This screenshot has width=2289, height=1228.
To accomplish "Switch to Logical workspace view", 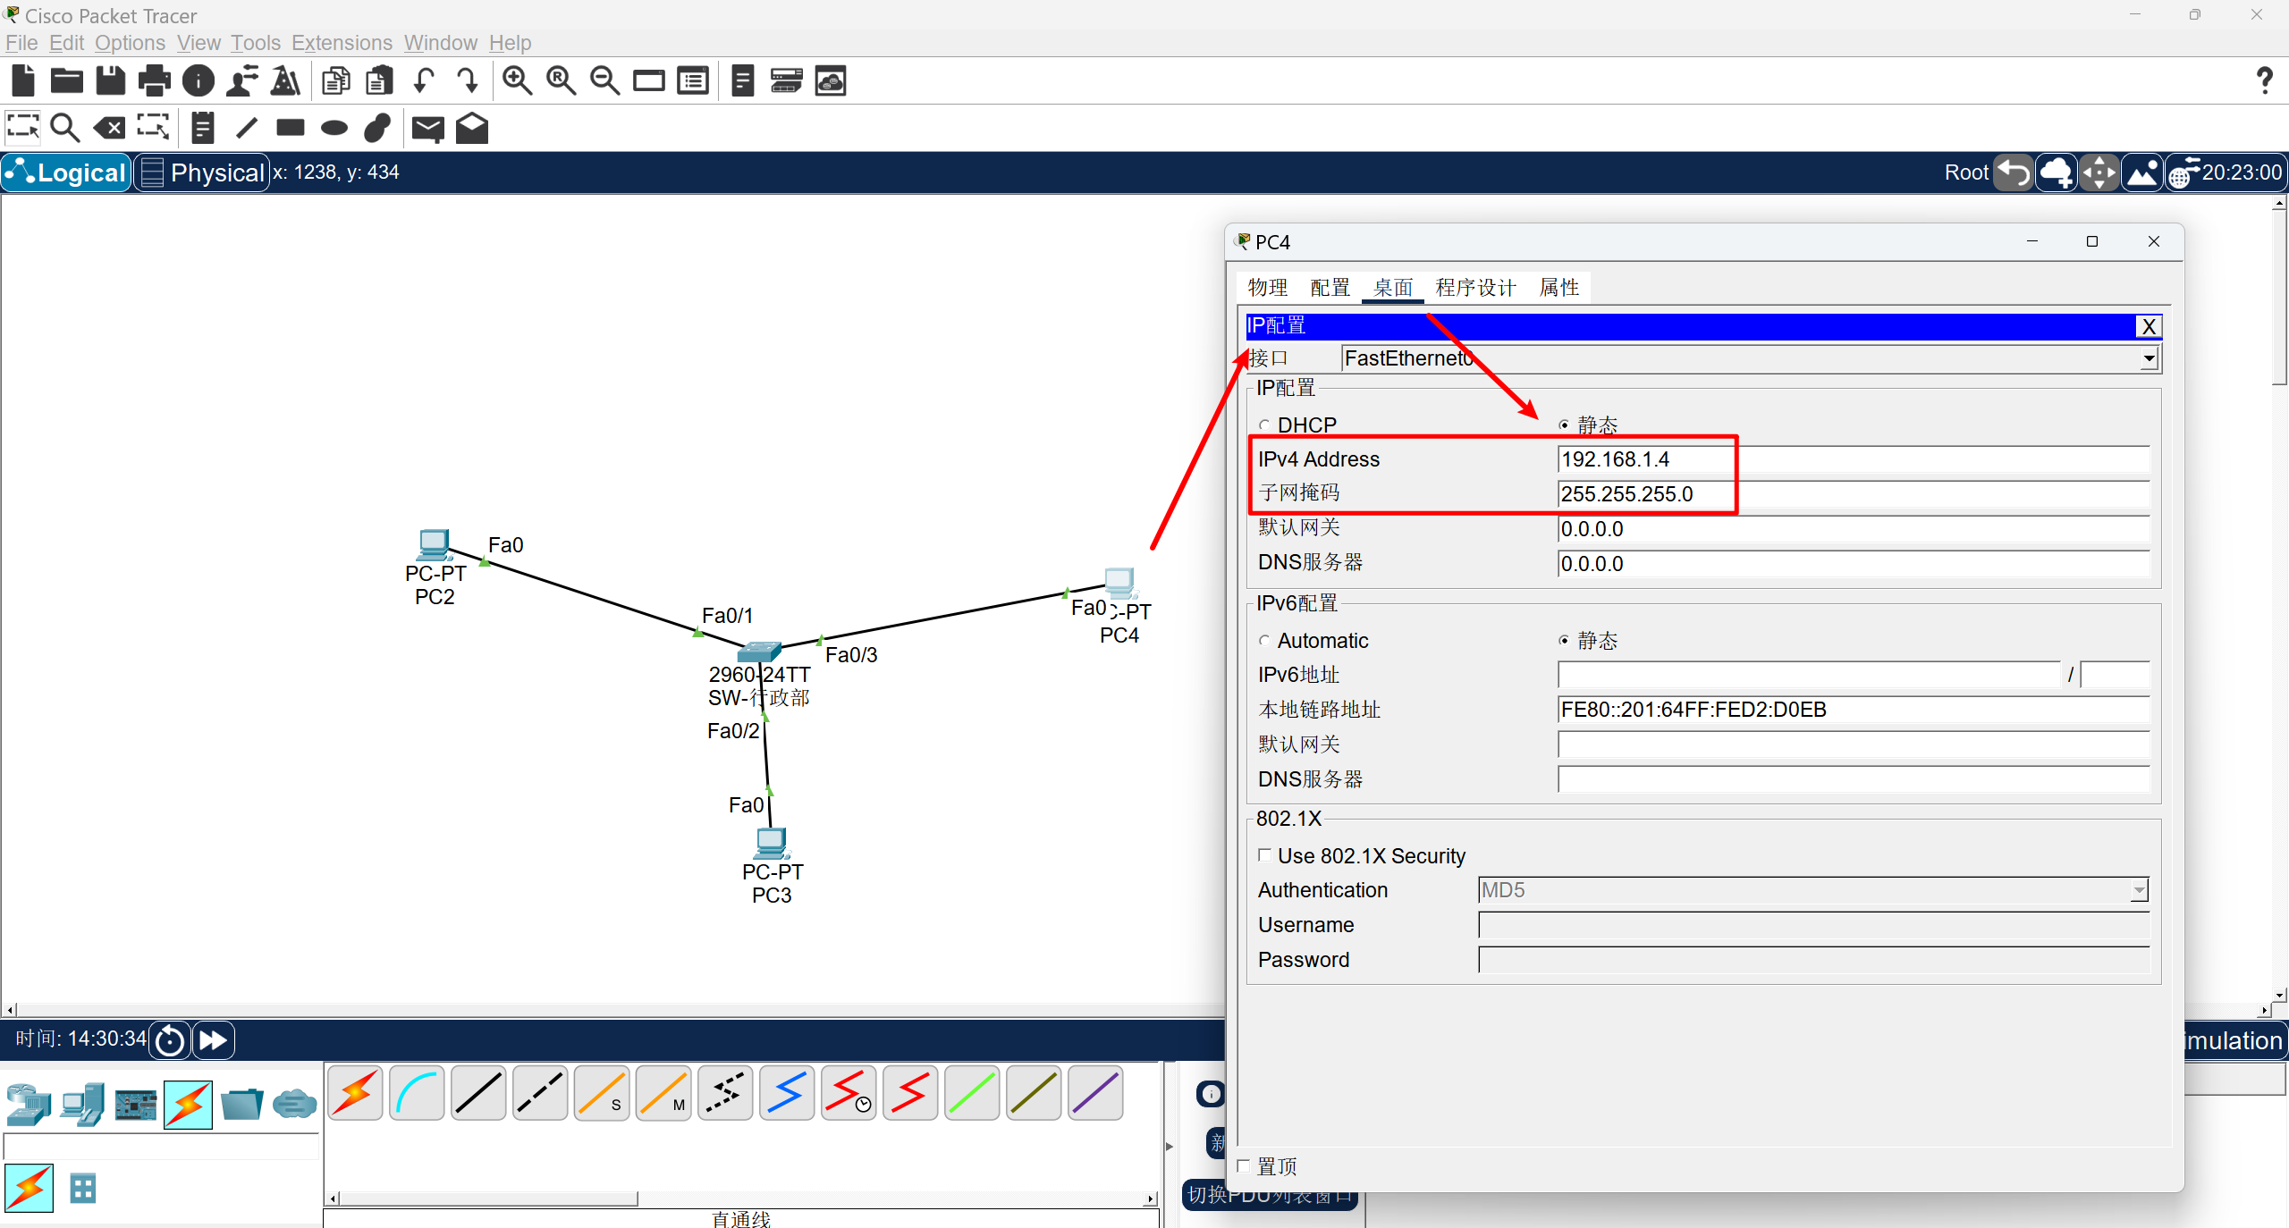I will click(x=67, y=172).
